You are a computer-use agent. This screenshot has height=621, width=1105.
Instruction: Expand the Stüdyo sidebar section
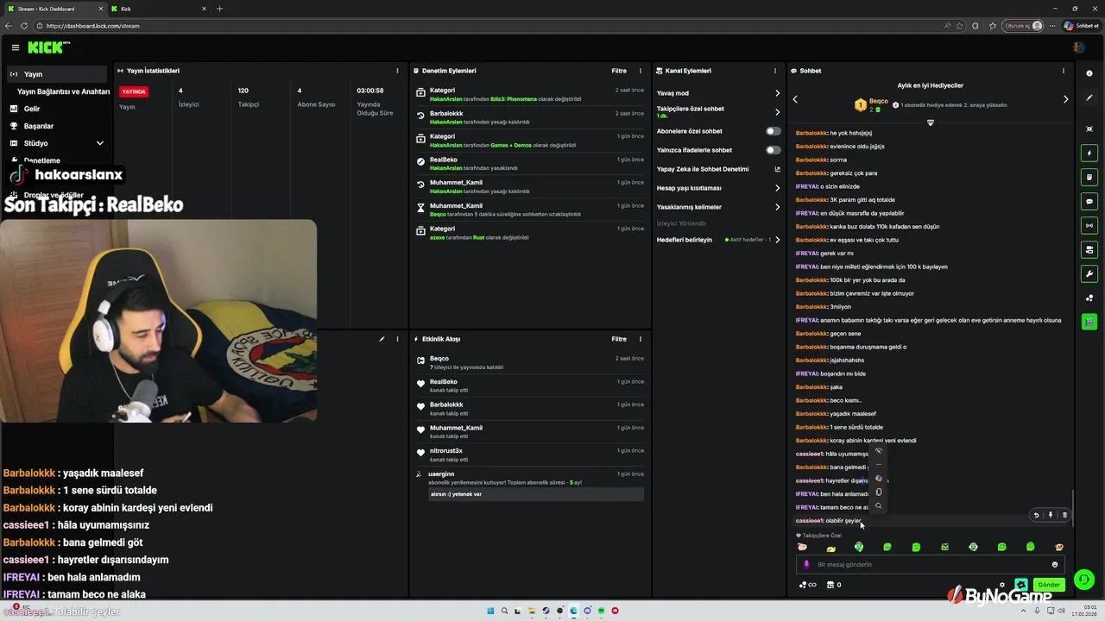tap(99, 143)
